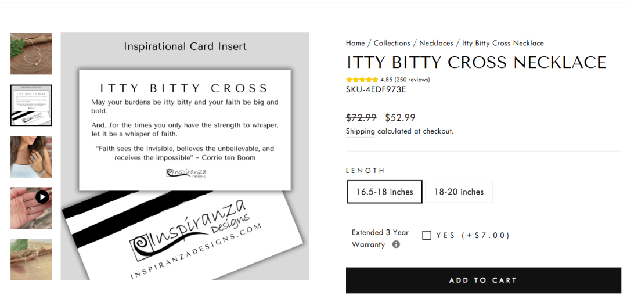The width and height of the screenshot is (627, 306).
Task: Select the inspirational card insert thumbnail
Action: pyautogui.click(x=31, y=105)
